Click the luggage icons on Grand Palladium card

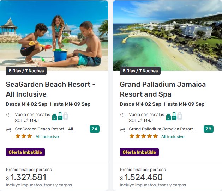(x=174, y=116)
